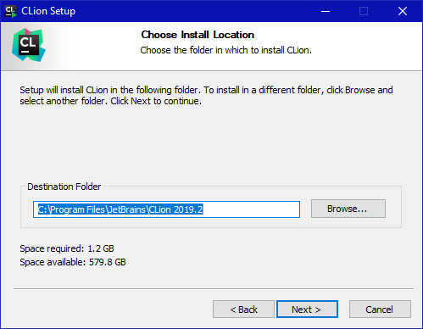The image size is (423, 329).
Task: Click the large CLion logo in header
Action: point(29,45)
